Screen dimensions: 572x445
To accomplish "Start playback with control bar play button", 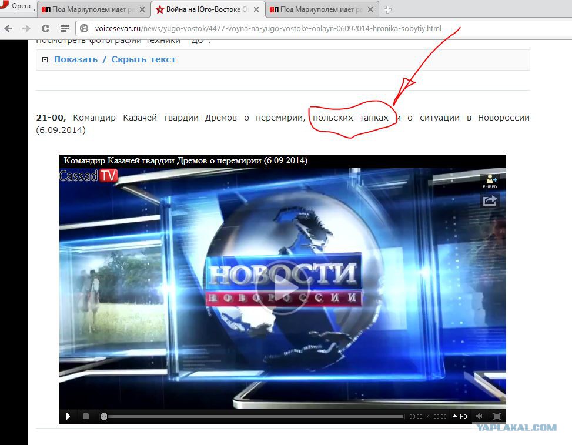I will 68,416.
